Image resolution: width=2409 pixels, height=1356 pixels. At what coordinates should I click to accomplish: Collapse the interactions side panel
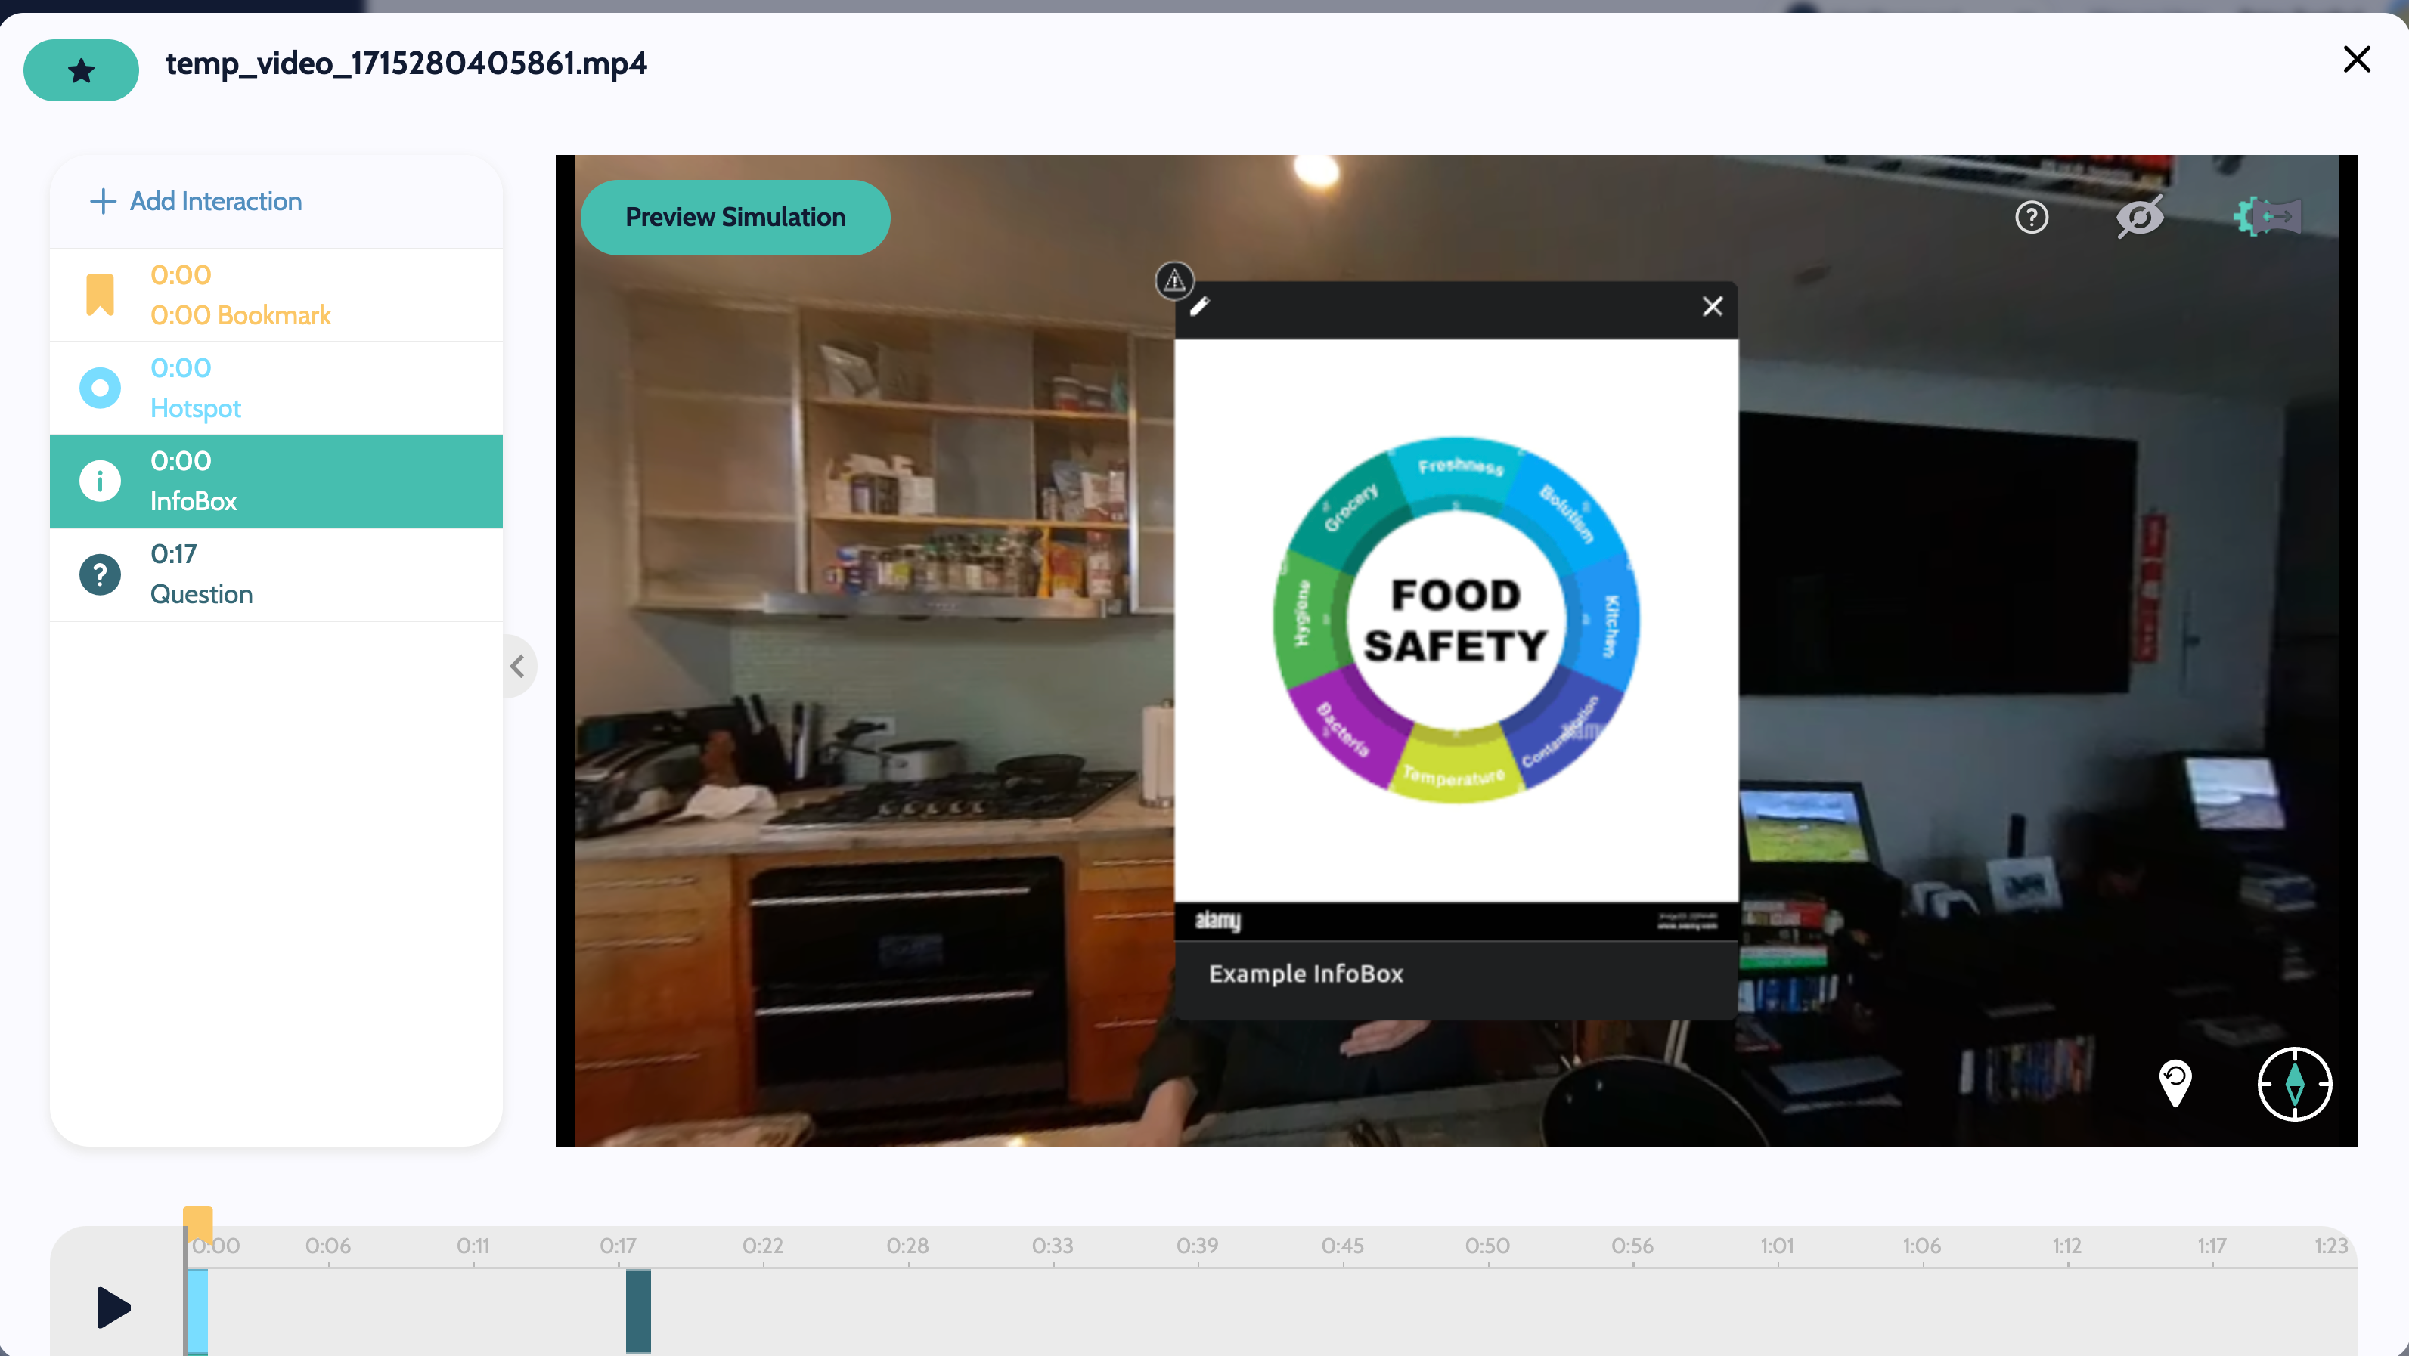(x=518, y=667)
